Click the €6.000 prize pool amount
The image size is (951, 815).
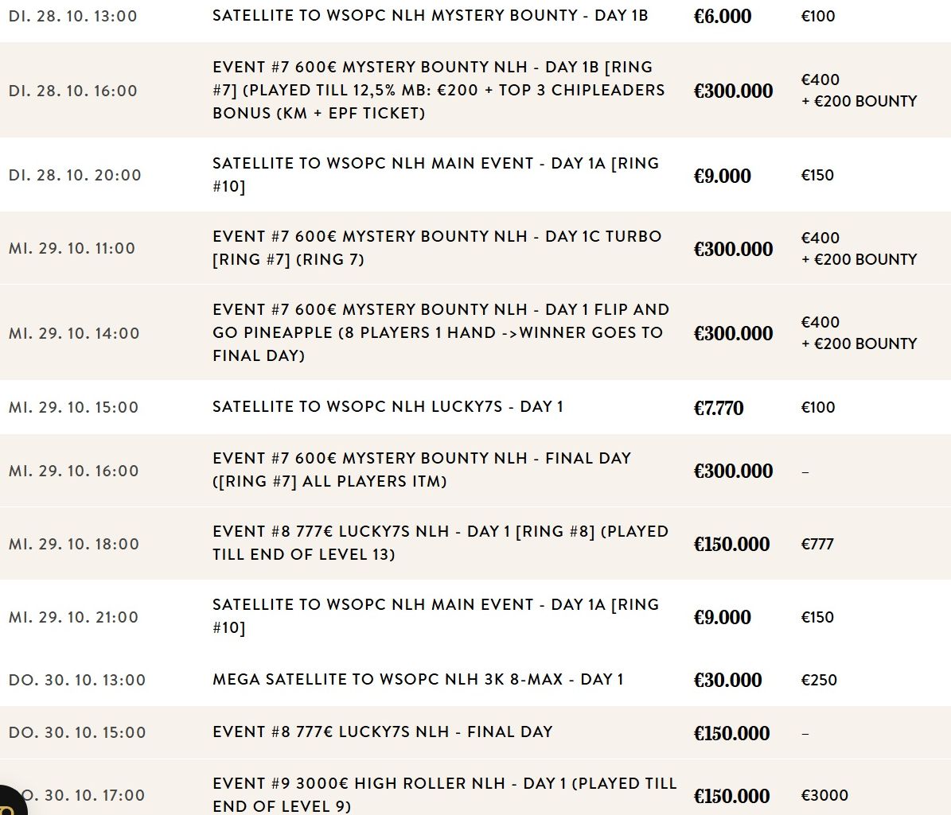[722, 16]
